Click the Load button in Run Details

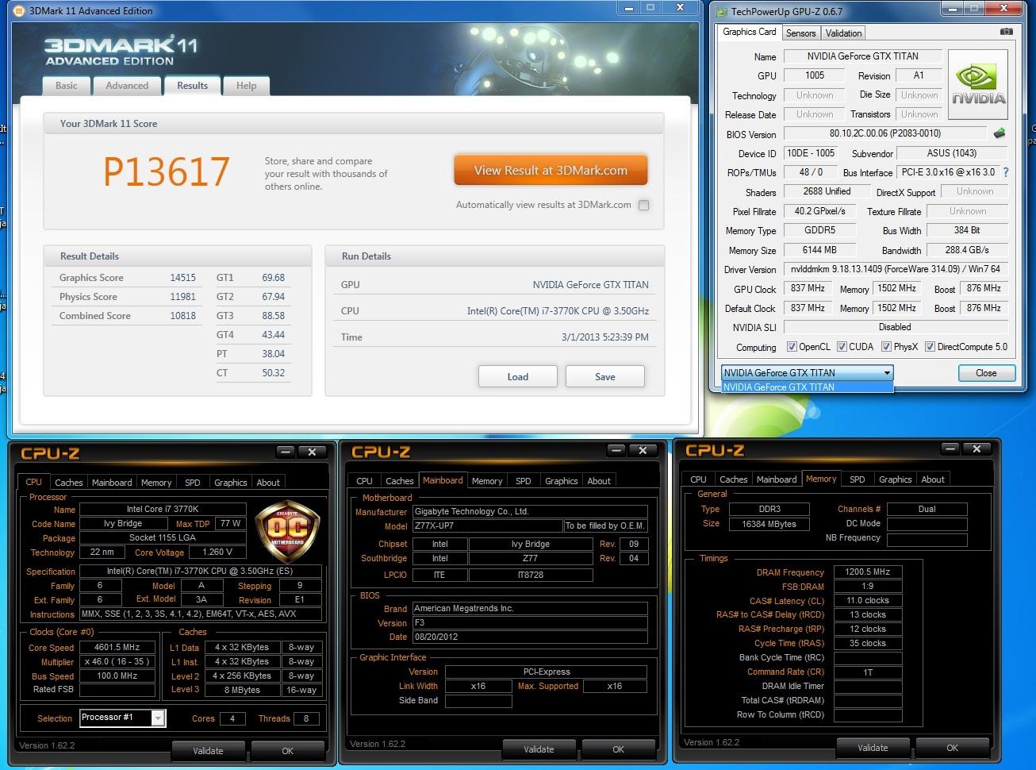point(518,377)
